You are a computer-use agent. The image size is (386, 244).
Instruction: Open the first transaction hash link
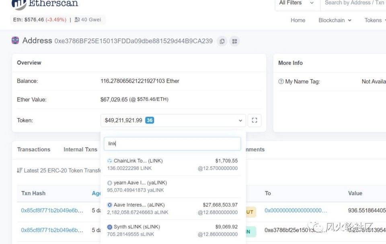[52, 210]
